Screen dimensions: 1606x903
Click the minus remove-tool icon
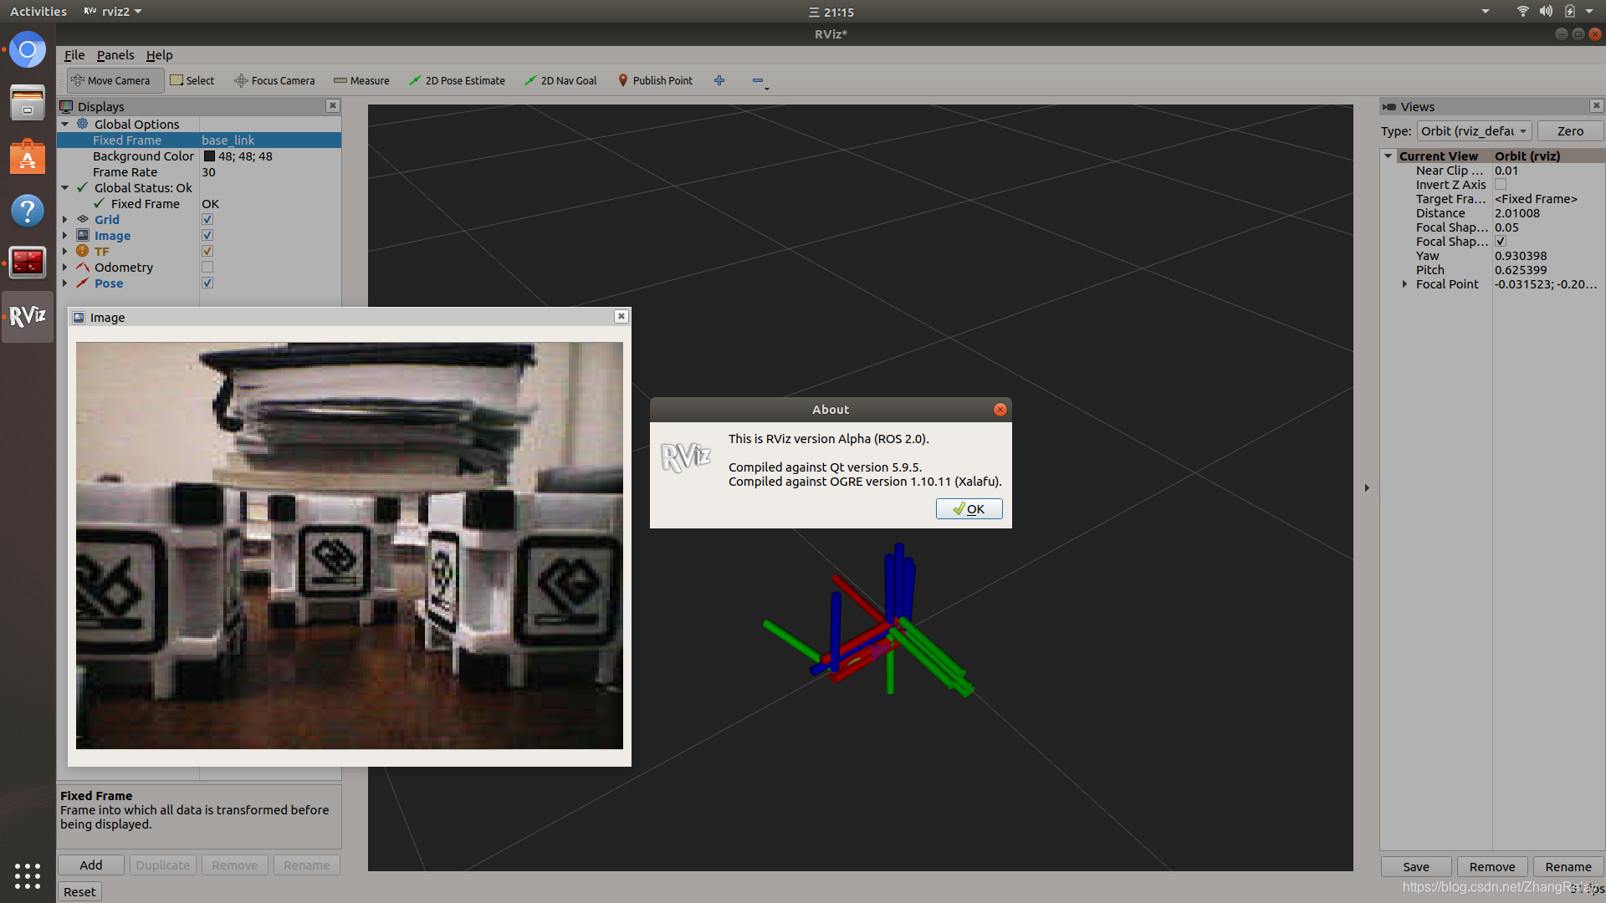(x=758, y=80)
